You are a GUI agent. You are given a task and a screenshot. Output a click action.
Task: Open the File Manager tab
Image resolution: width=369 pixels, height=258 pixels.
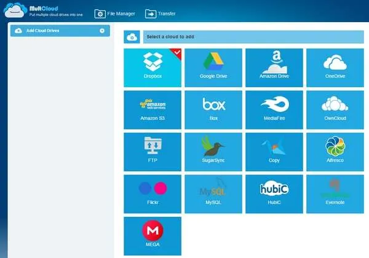(x=115, y=14)
